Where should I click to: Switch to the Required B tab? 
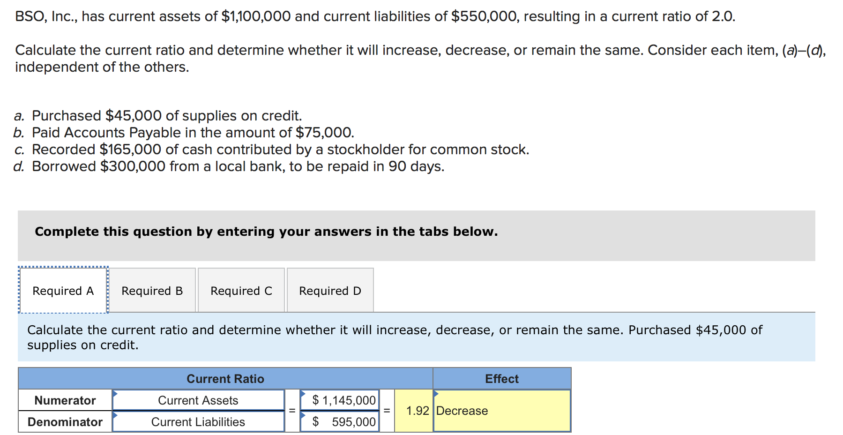[152, 290]
